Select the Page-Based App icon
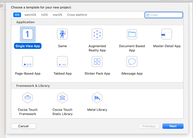 (x=27, y=62)
